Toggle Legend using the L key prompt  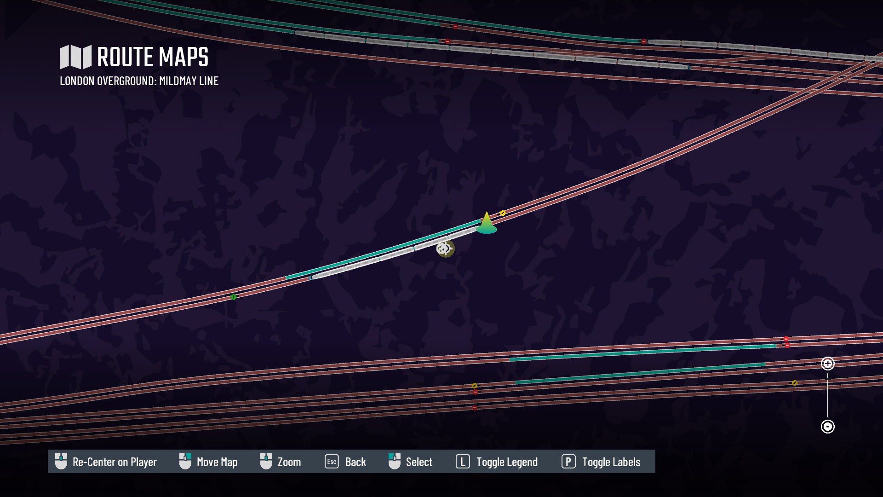[497, 462]
